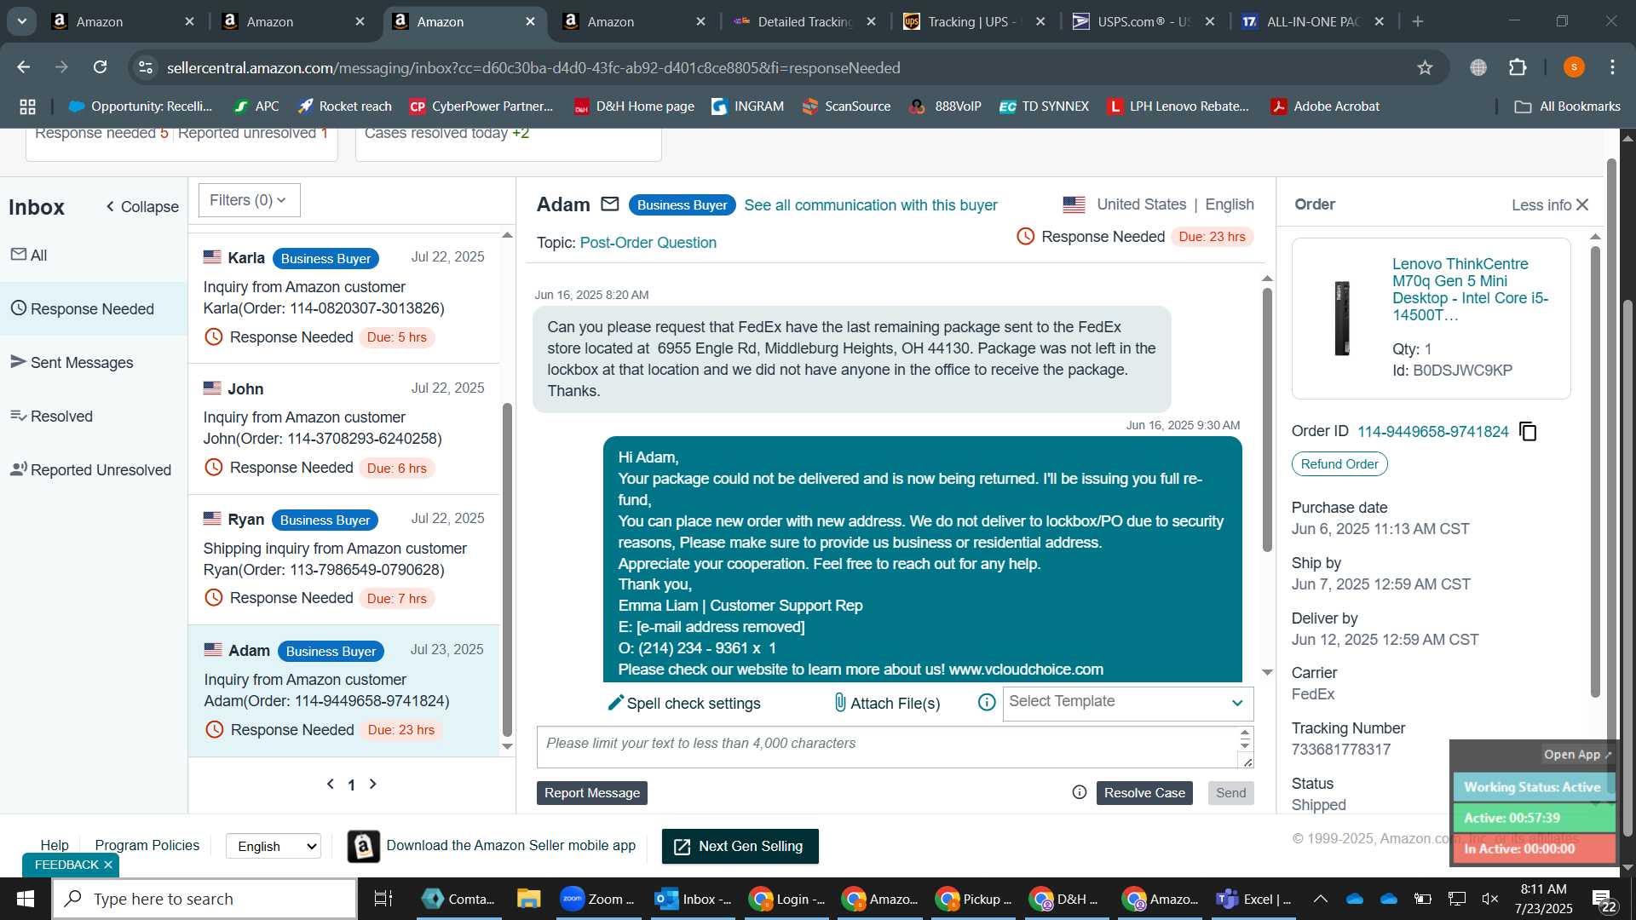Image resolution: width=1636 pixels, height=920 pixels.
Task: Collapse the Inbox sidebar
Action: 141,207
